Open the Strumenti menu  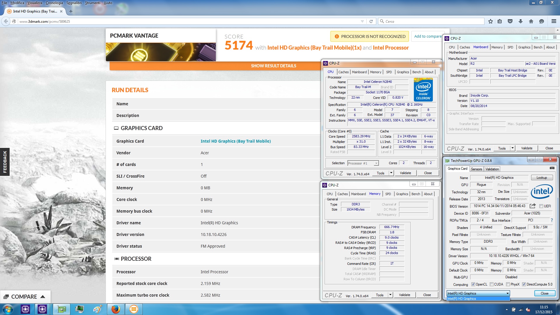coord(92,3)
